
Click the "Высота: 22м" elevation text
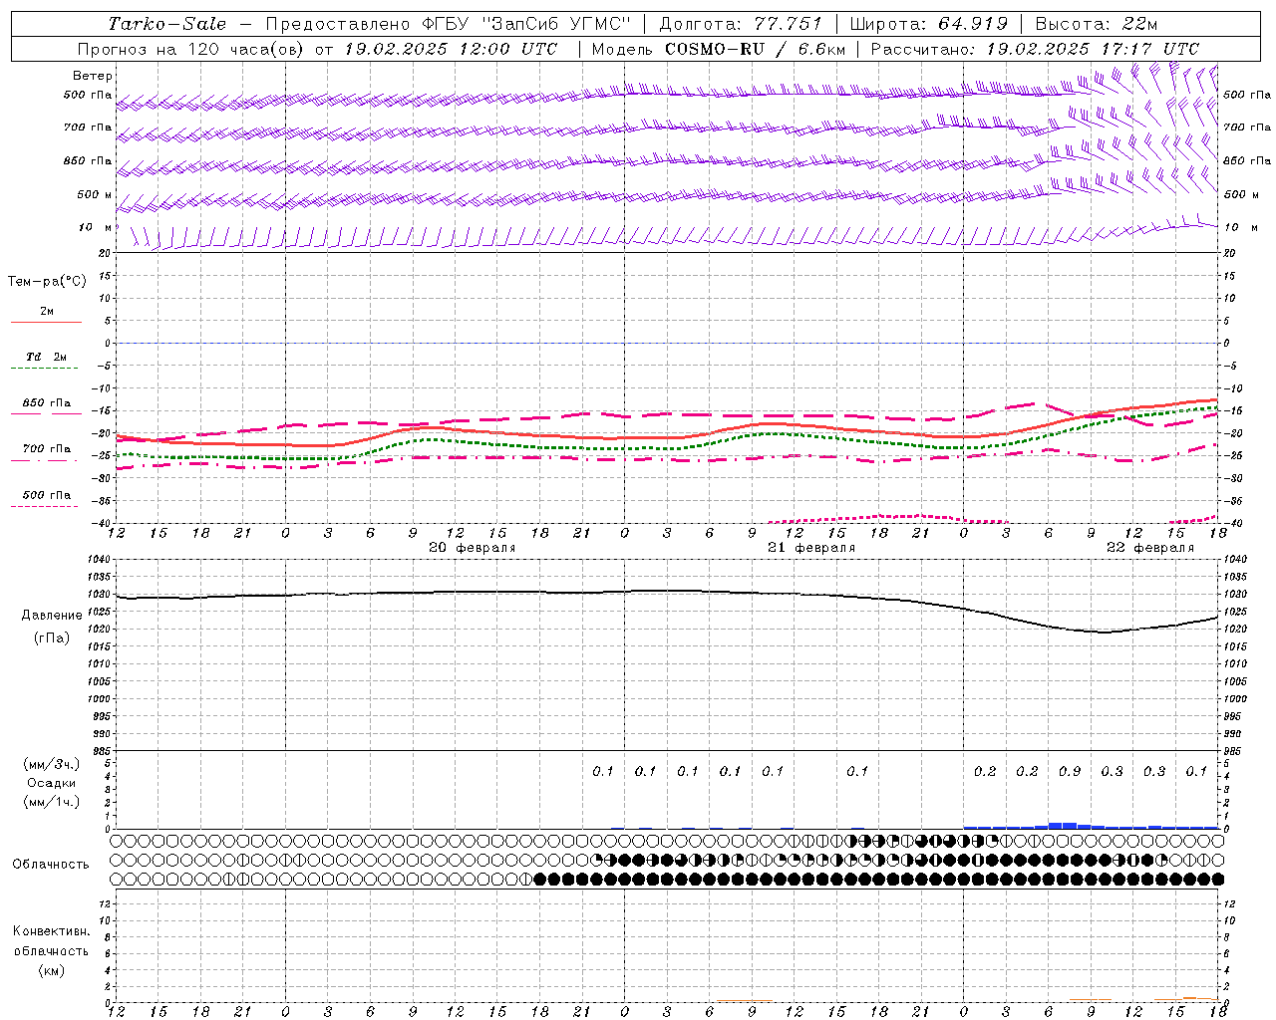click(x=1097, y=24)
